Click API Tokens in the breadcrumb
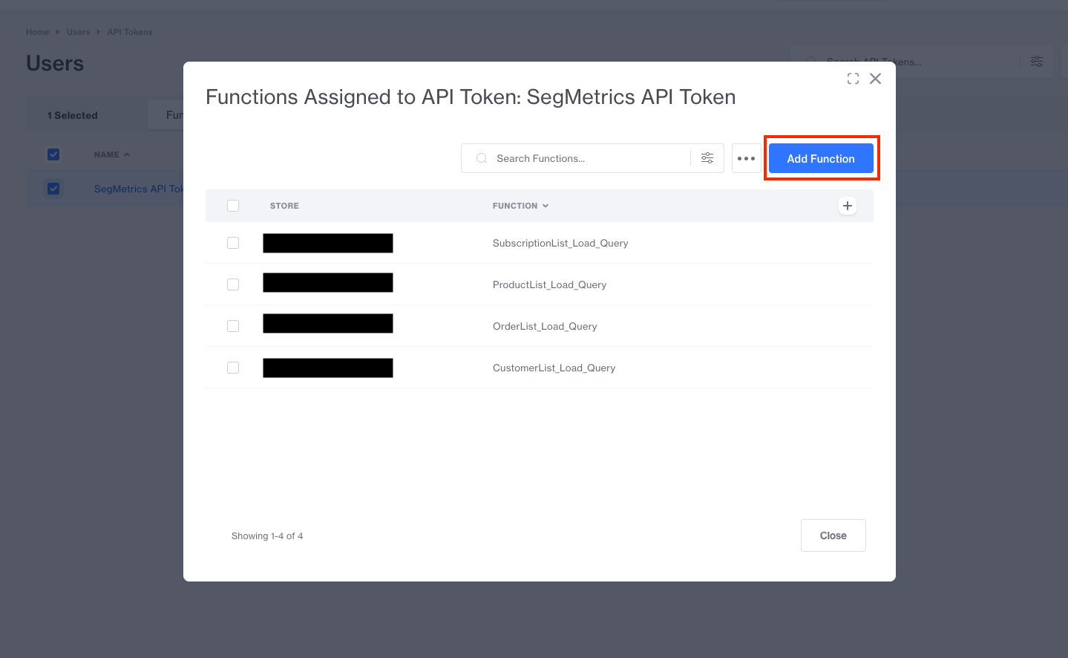The image size is (1068, 658). (x=130, y=32)
